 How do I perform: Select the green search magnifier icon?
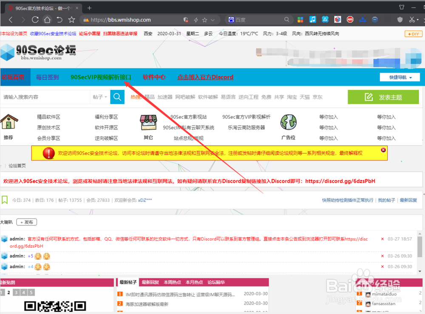coord(117,97)
